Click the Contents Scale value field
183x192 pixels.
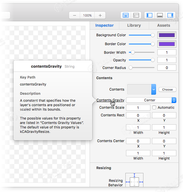[x=138, y=108]
